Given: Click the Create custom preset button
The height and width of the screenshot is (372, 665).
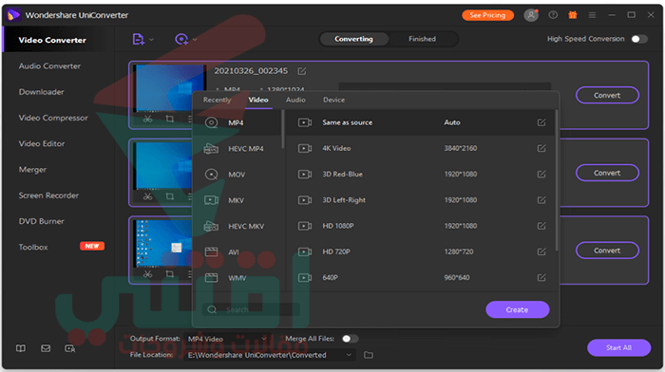Looking at the screenshot, I should click(518, 309).
